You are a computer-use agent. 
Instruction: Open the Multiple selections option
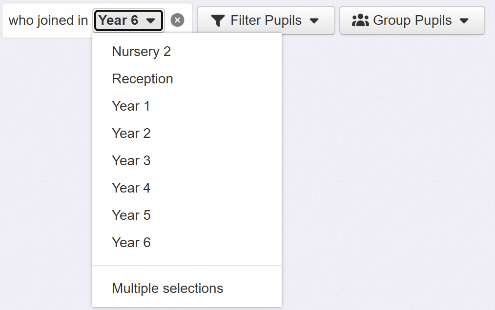[167, 289]
